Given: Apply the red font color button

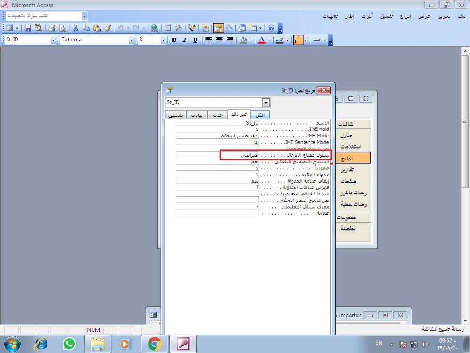Looking at the screenshot, I should point(262,40).
